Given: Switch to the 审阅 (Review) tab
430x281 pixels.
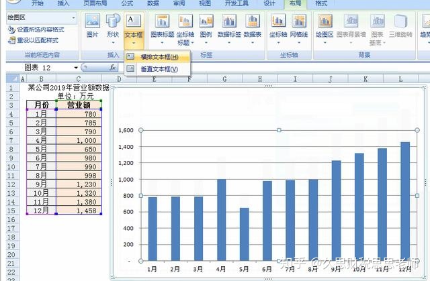Looking at the screenshot, I should 179,3.
